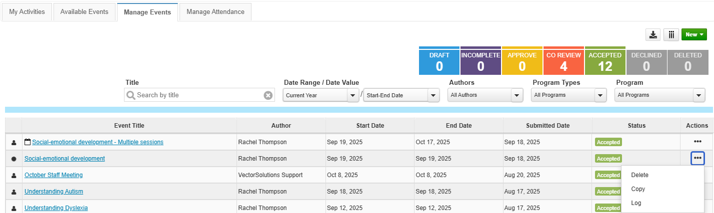Close actions menu for the Social-emotional development row

click(x=697, y=158)
